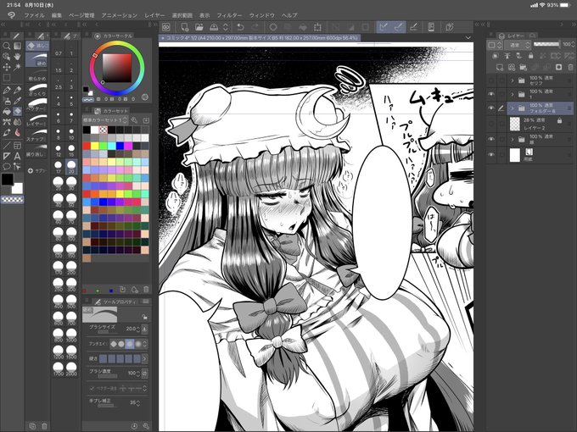Click the Clip Studio launcher icon in command bar
Screen dimensions: 577x432
pyautogui.click(x=166, y=27)
